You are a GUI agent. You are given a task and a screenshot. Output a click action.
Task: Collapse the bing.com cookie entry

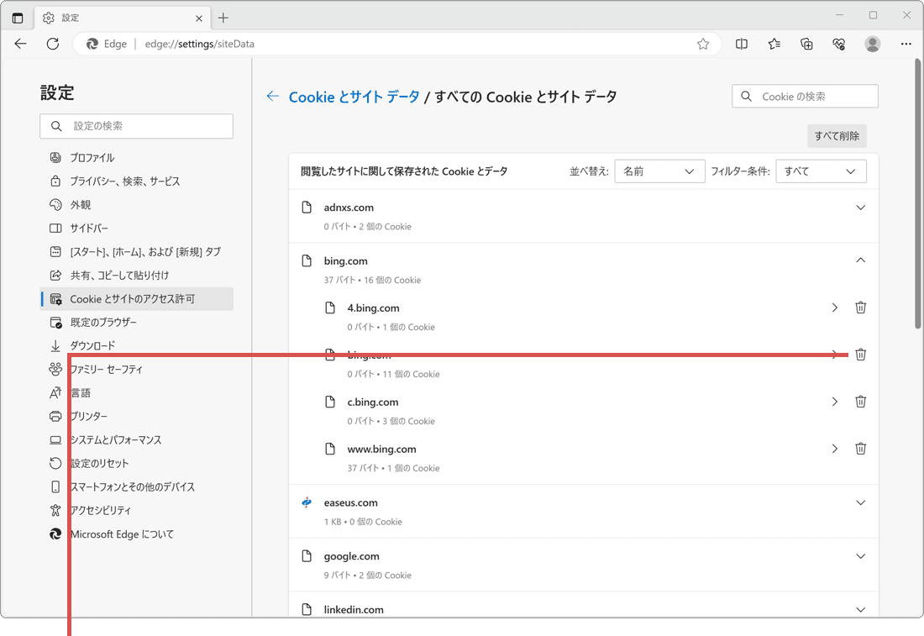tap(860, 260)
